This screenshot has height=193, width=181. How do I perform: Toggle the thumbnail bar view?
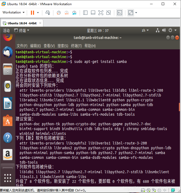tap(93, 13)
